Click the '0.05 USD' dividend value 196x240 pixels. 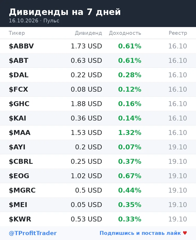pyautogui.click(x=86, y=205)
